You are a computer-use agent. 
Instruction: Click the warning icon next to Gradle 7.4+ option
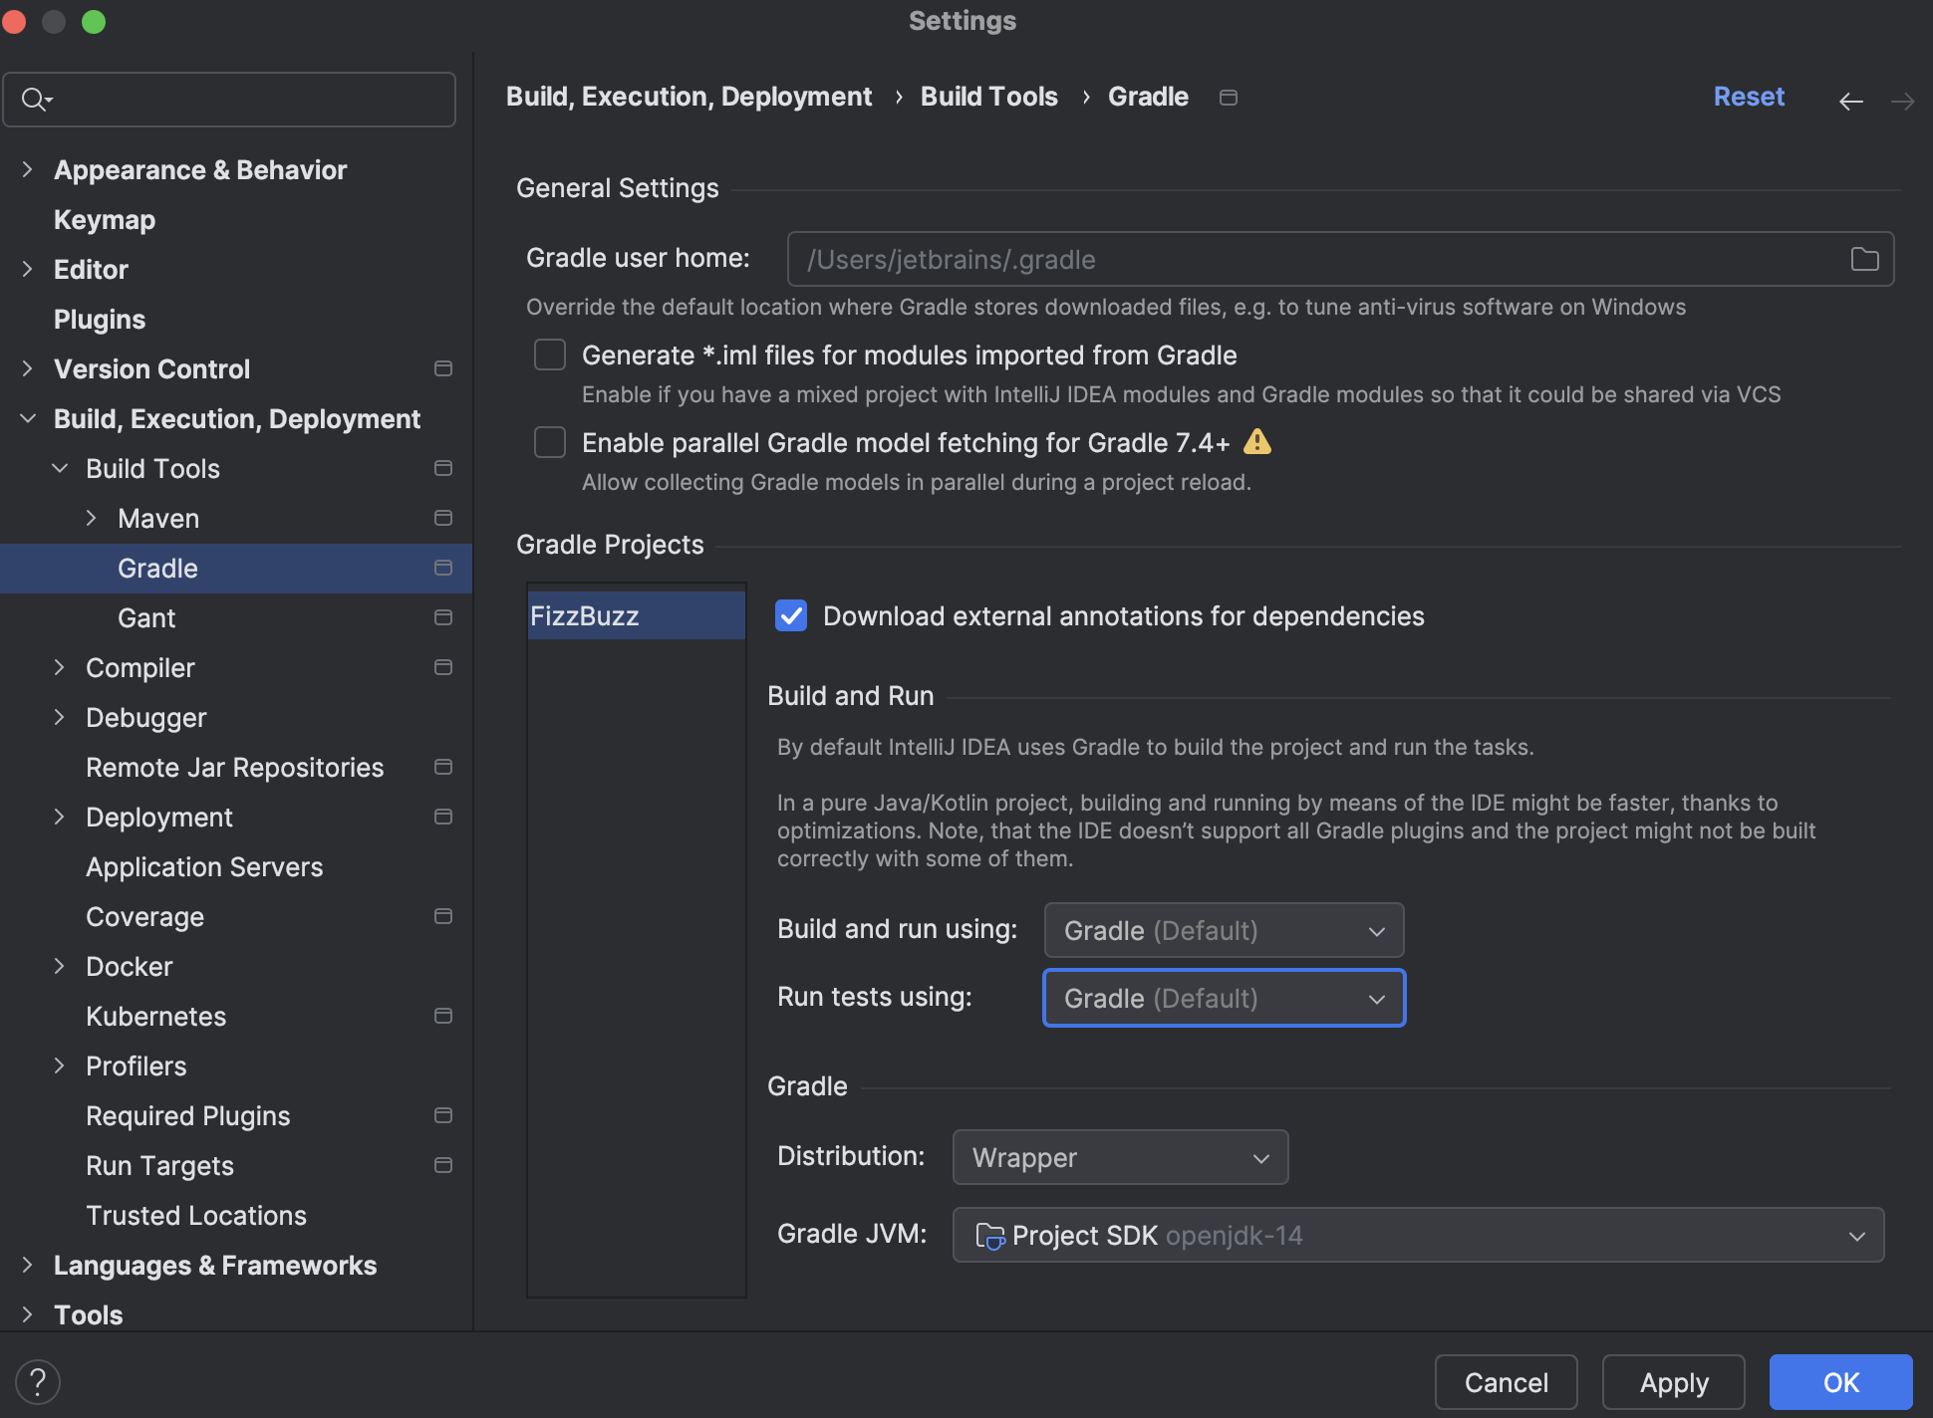1258,441
